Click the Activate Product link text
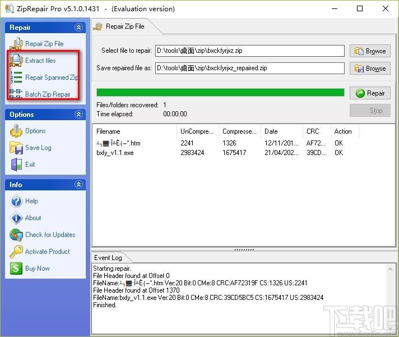Image resolution: width=399 pixels, height=337 pixels. click(47, 252)
